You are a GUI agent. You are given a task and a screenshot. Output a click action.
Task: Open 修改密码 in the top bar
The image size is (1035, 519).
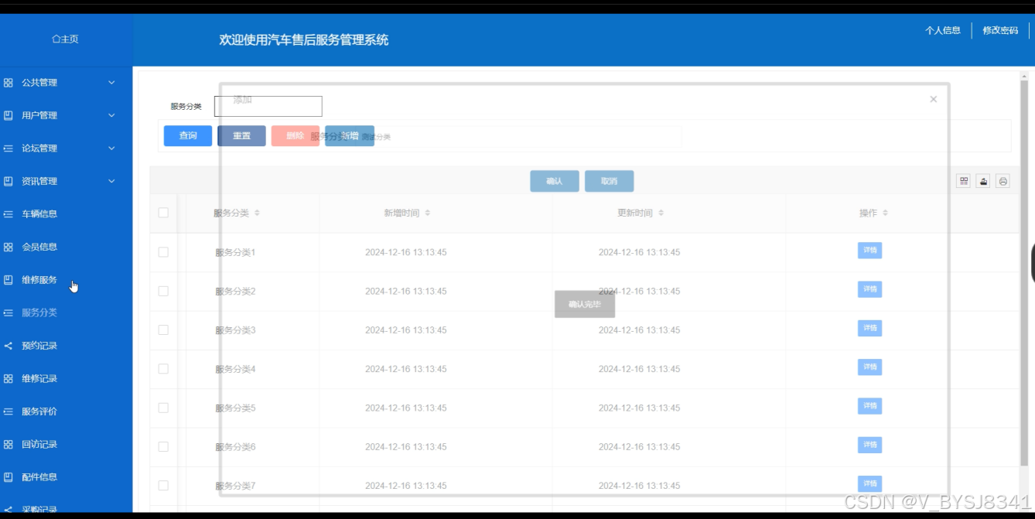coord(1000,31)
